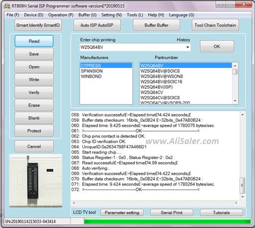The width and height of the screenshot is (255, 228).
Task: Click the Serial Print button
Action: pos(172,212)
